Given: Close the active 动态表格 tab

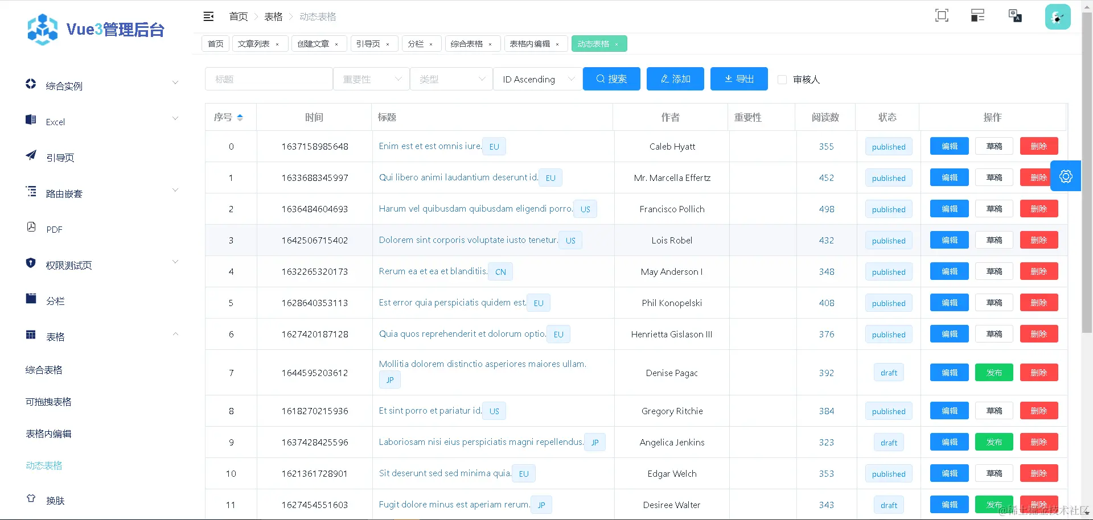Looking at the screenshot, I should pyautogui.click(x=617, y=44).
